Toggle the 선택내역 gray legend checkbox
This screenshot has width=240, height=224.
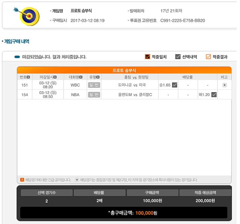coord(178,57)
